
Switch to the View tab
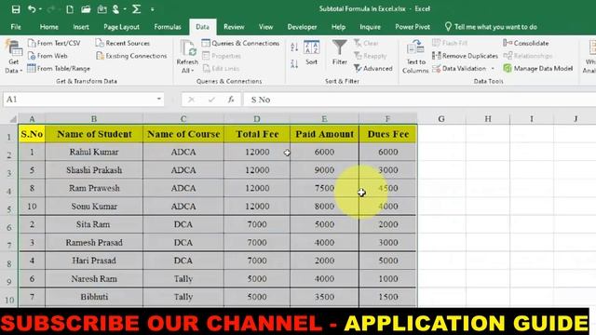265,27
